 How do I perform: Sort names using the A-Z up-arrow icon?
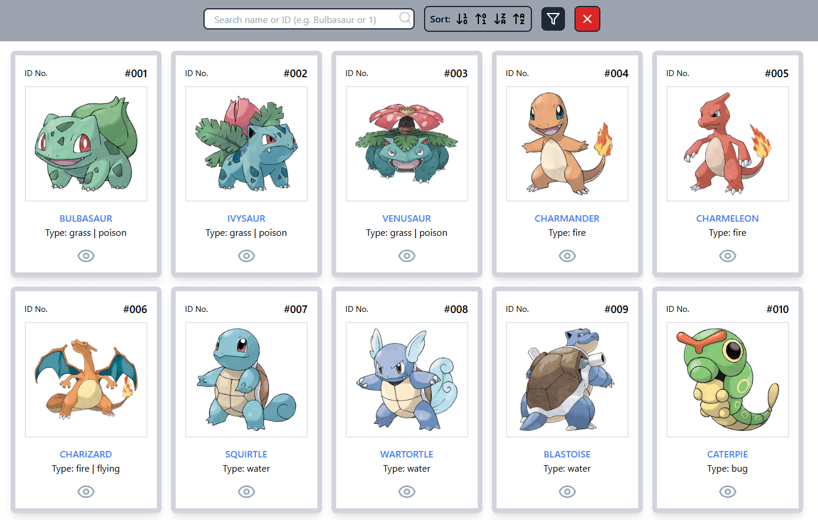[519, 19]
